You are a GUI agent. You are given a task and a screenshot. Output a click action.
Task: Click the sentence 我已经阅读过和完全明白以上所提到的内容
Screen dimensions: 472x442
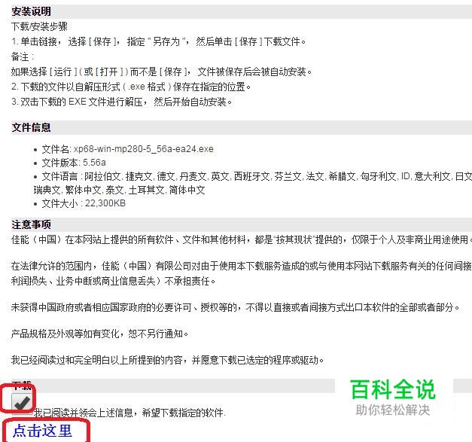pyautogui.click(x=167, y=360)
